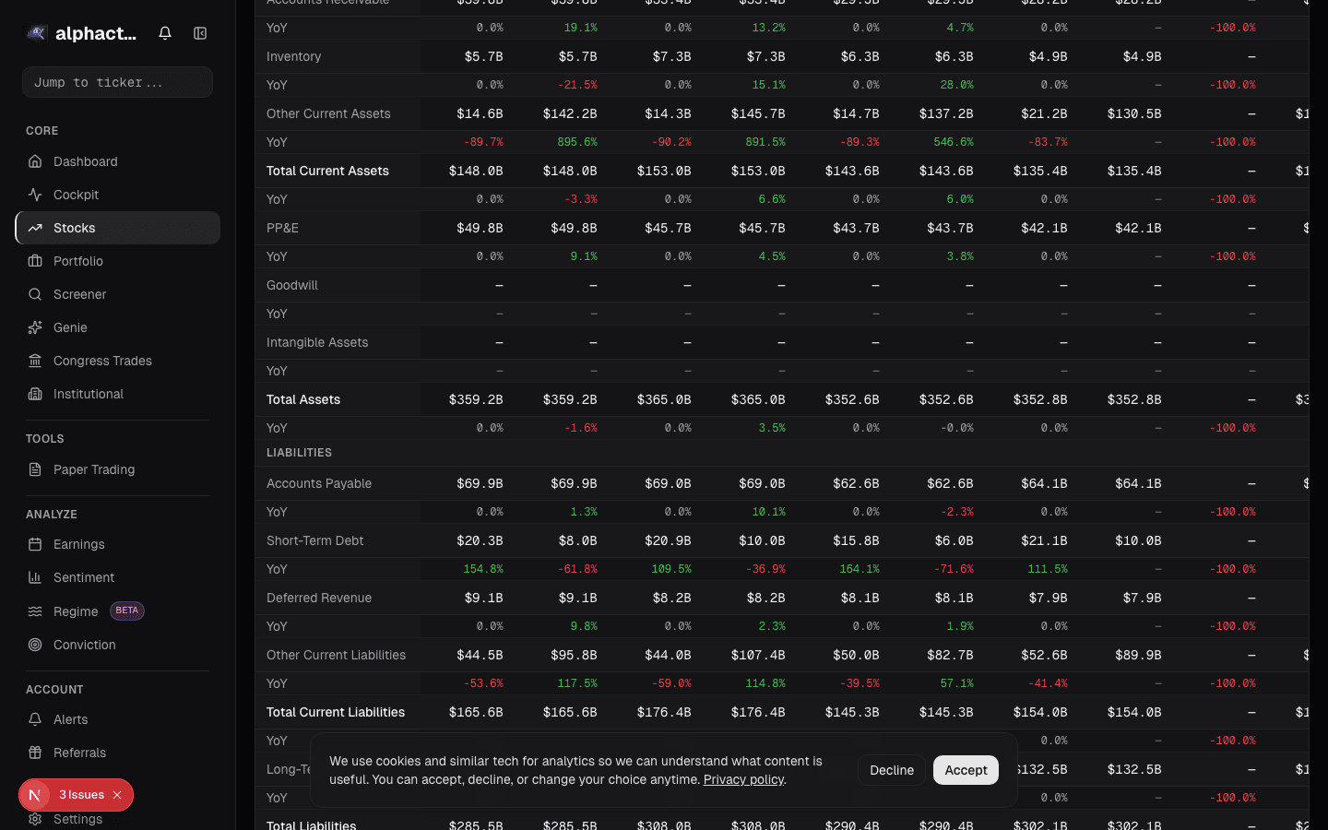Open Institutional holdings icon

[x=33, y=394]
